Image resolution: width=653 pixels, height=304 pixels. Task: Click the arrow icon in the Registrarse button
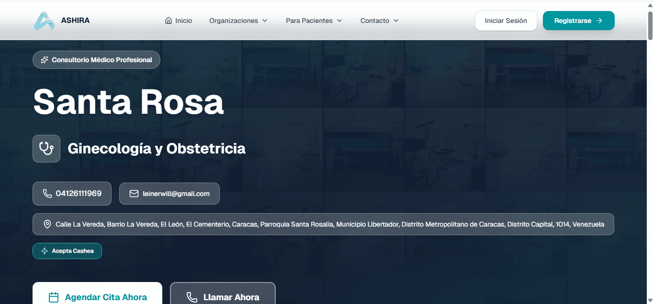tap(600, 21)
